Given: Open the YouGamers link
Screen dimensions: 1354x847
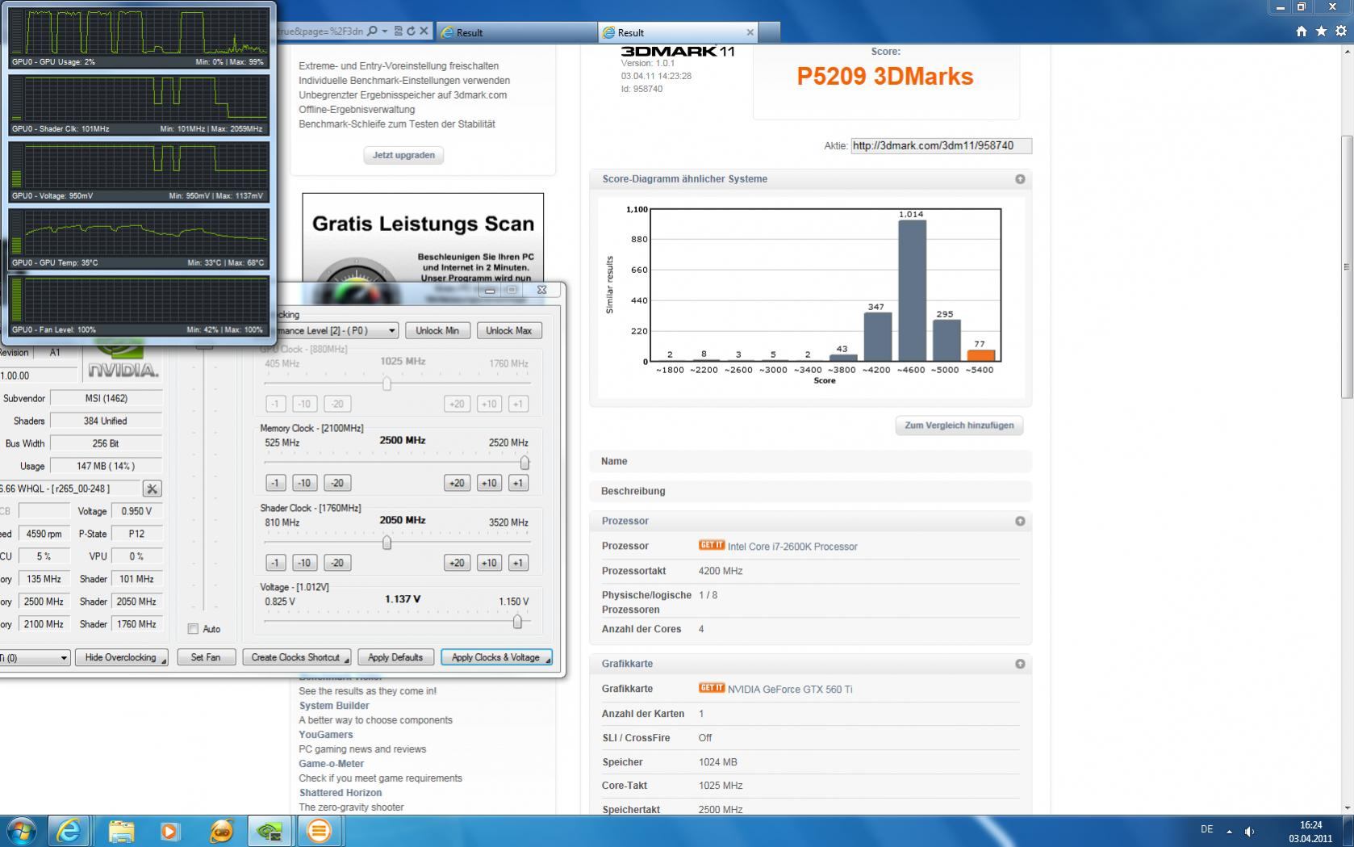Looking at the screenshot, I should click(x=326, y=735).
